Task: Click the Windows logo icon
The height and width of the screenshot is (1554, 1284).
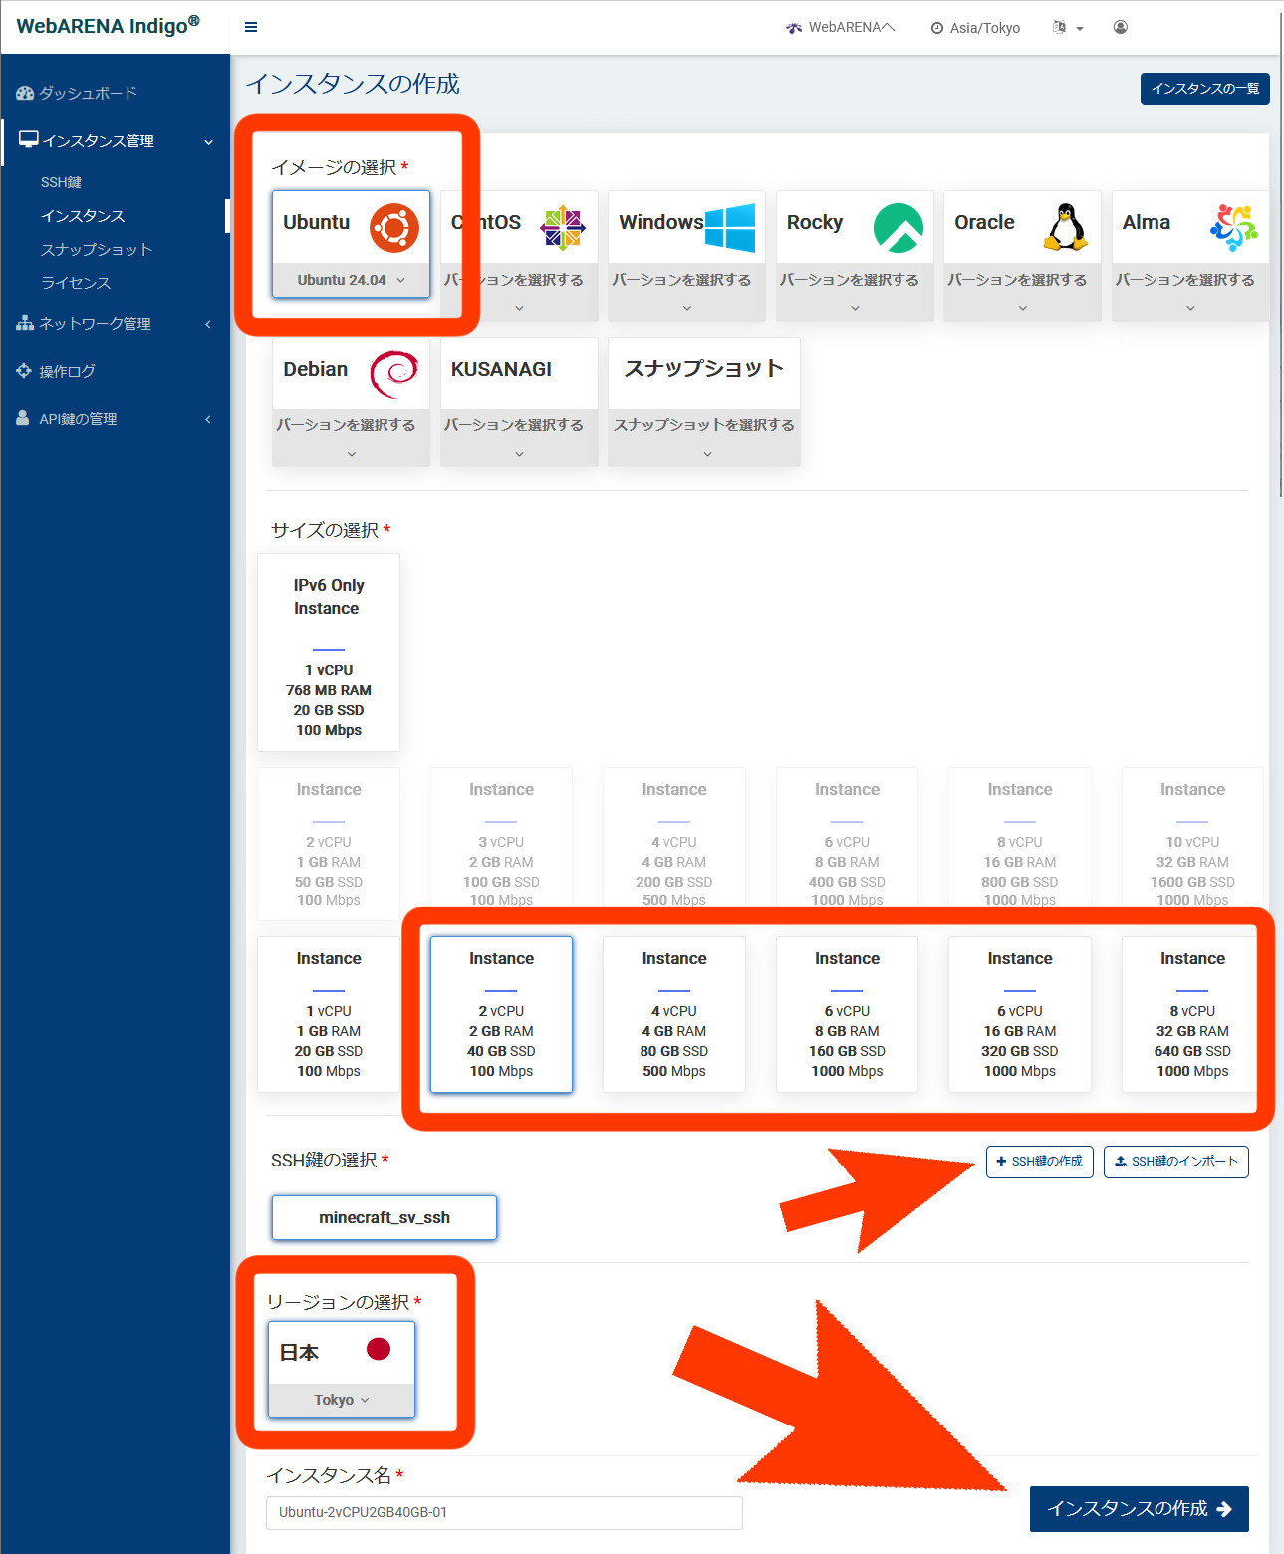Action: (730, 228)
